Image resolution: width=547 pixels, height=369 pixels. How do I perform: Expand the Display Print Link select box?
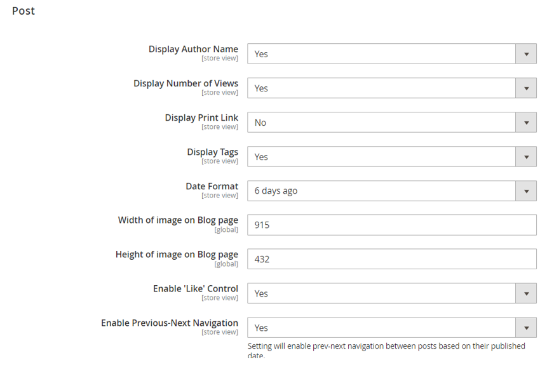coord(381,123)
